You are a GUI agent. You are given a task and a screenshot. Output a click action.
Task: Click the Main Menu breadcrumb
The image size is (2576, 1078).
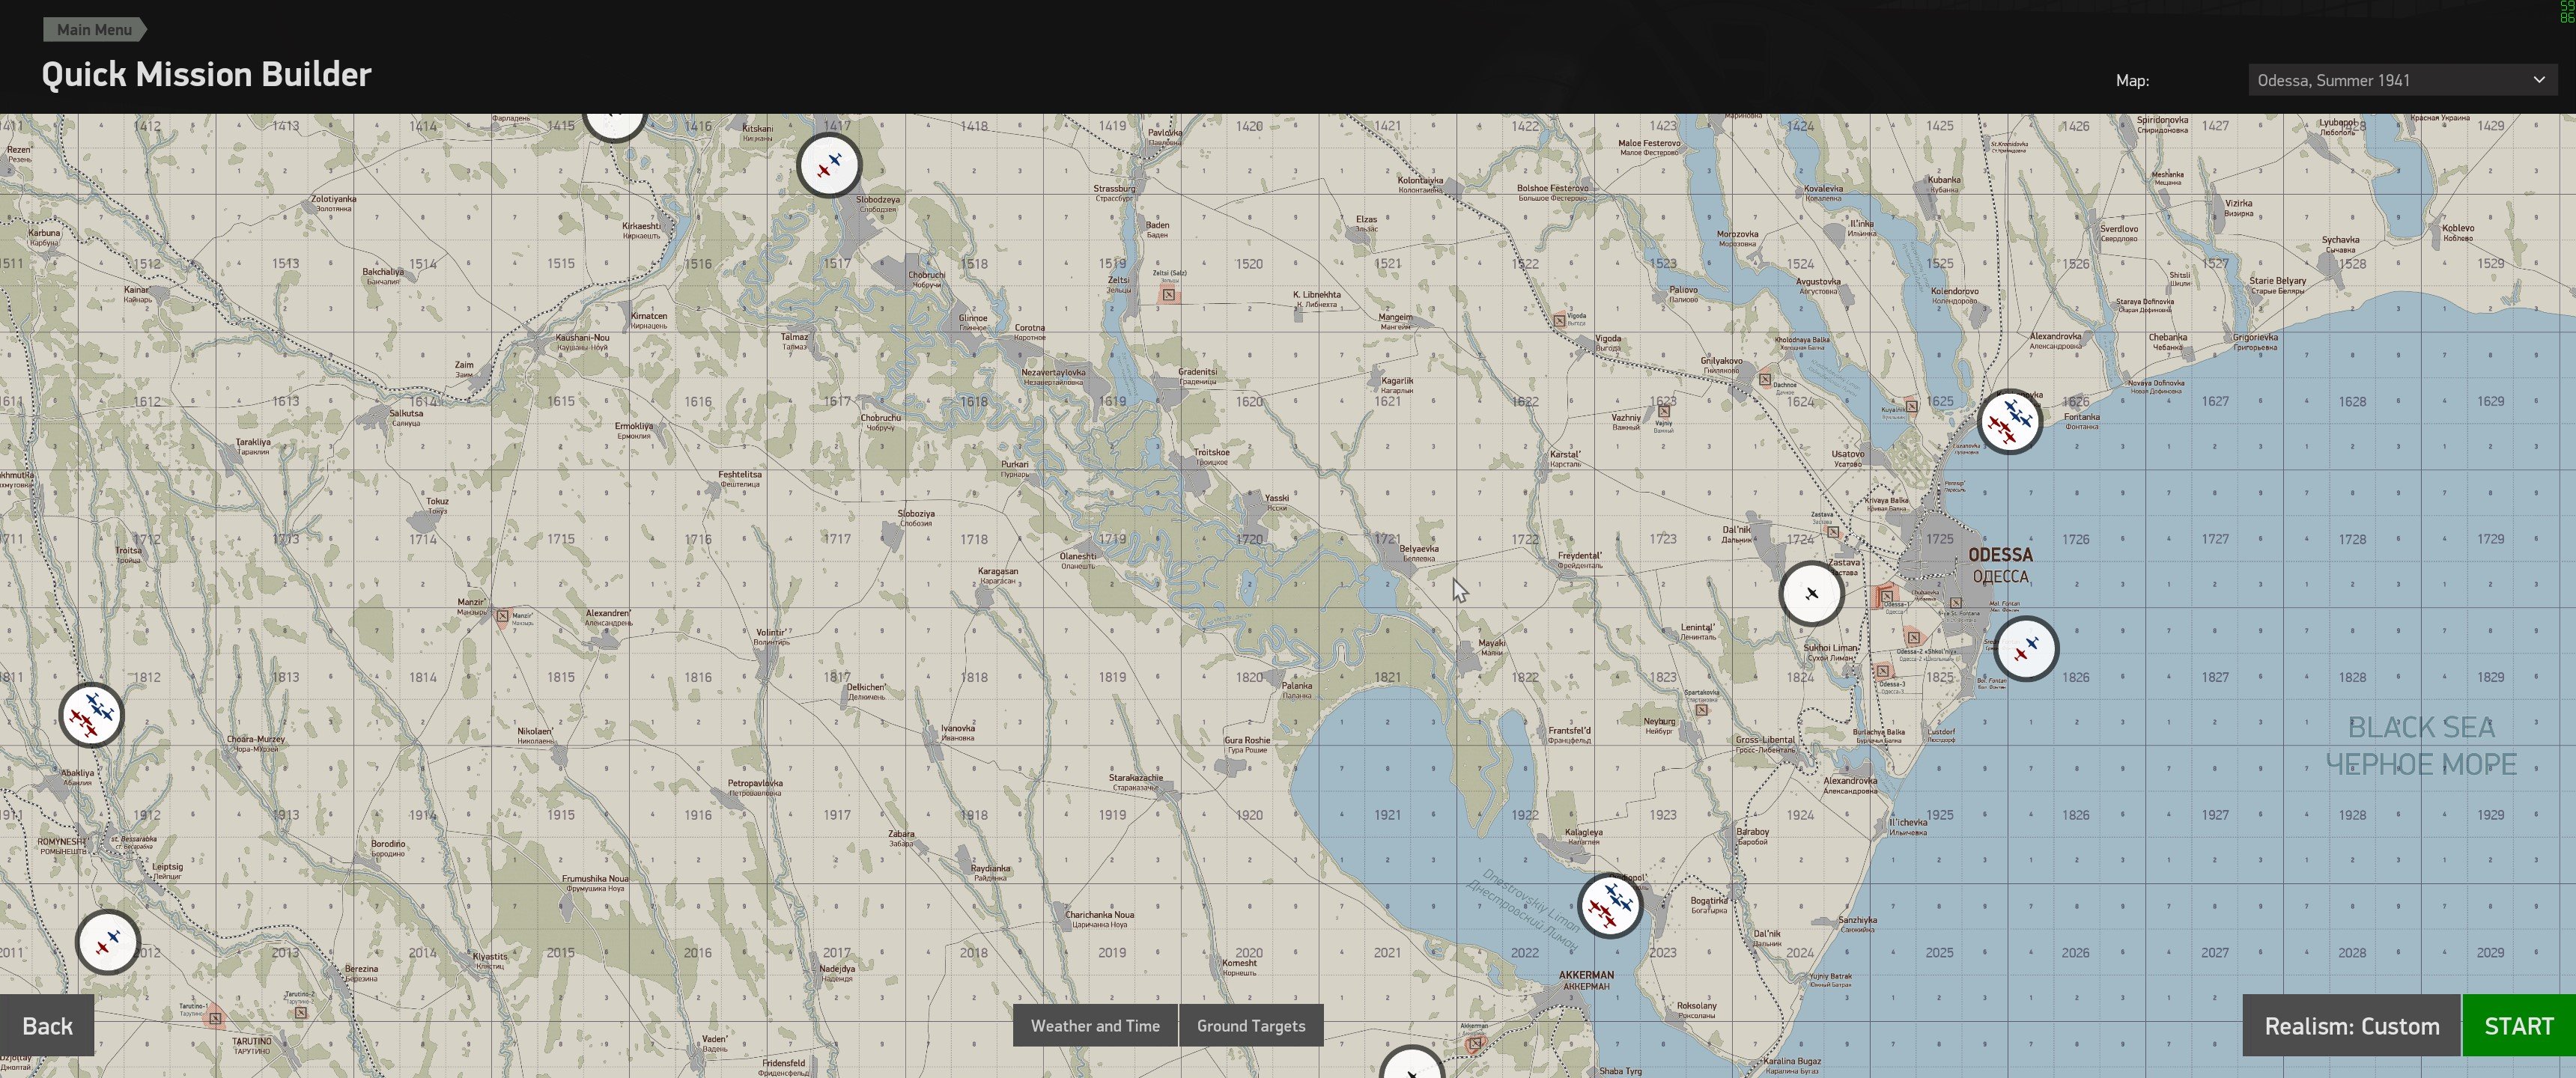coord(94,29)
